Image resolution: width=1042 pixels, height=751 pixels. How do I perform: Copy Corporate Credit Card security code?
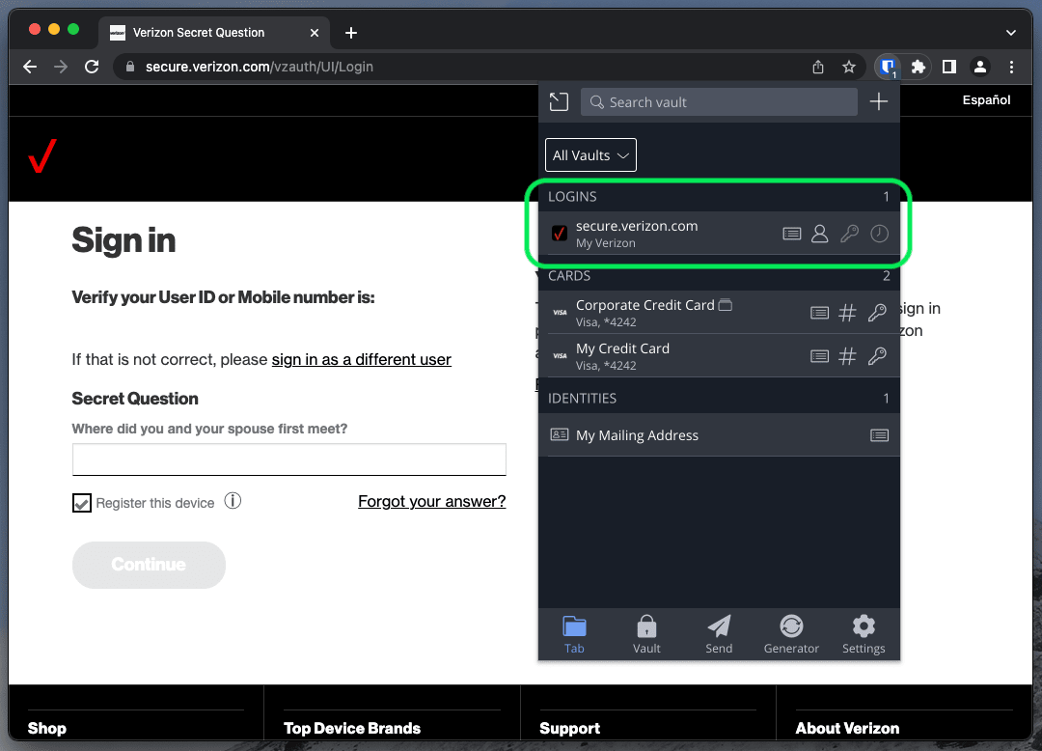(x=877, y=313)
